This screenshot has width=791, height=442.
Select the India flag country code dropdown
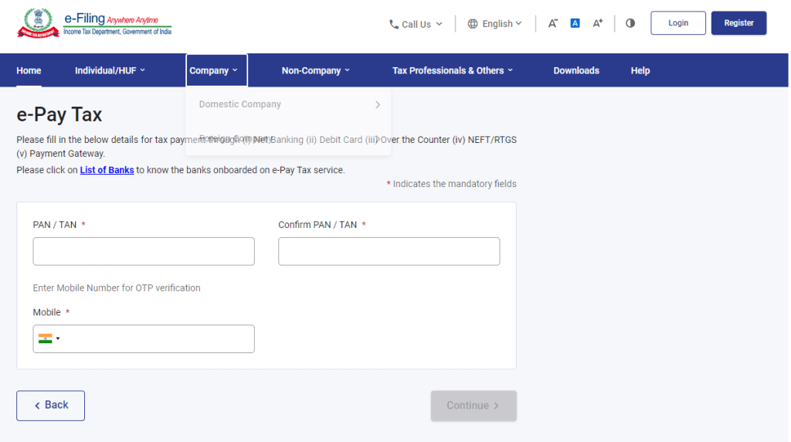pyautogui.click(x=49, y=338)
